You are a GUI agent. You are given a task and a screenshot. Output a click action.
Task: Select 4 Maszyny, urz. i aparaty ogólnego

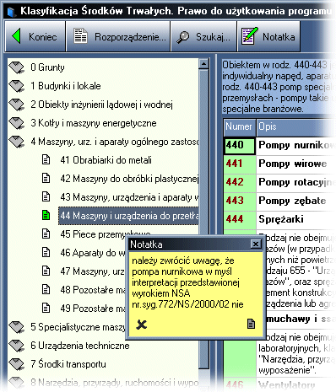114,142
